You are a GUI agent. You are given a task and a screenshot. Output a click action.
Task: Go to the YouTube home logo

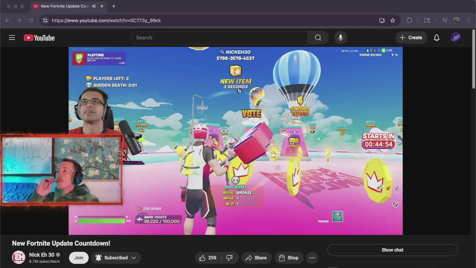click(39, 38)
